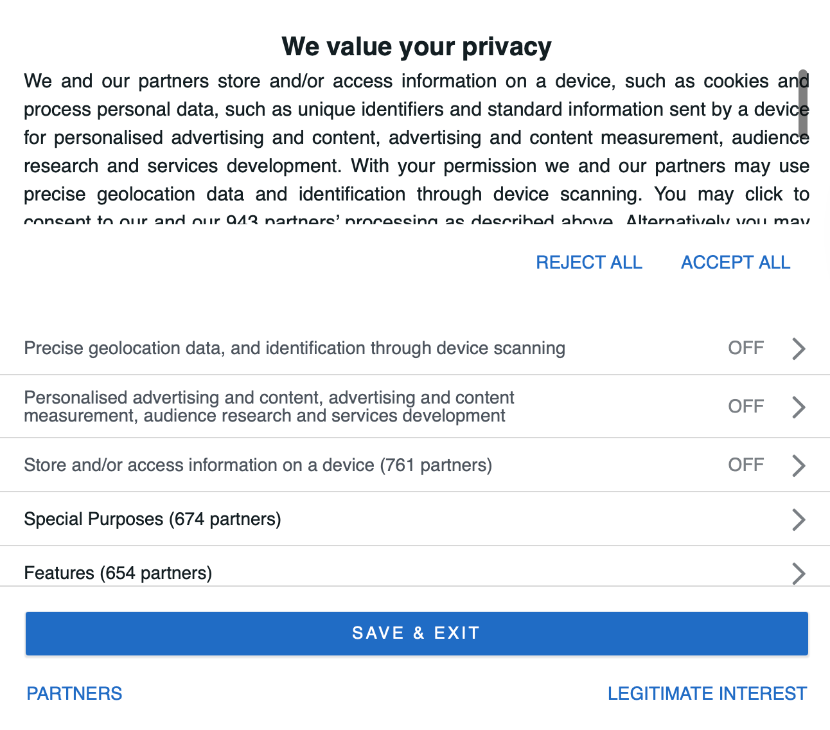The image size is (830, 730).
Task: Toggle OFF status for store and/or access information
Action: 746,465
